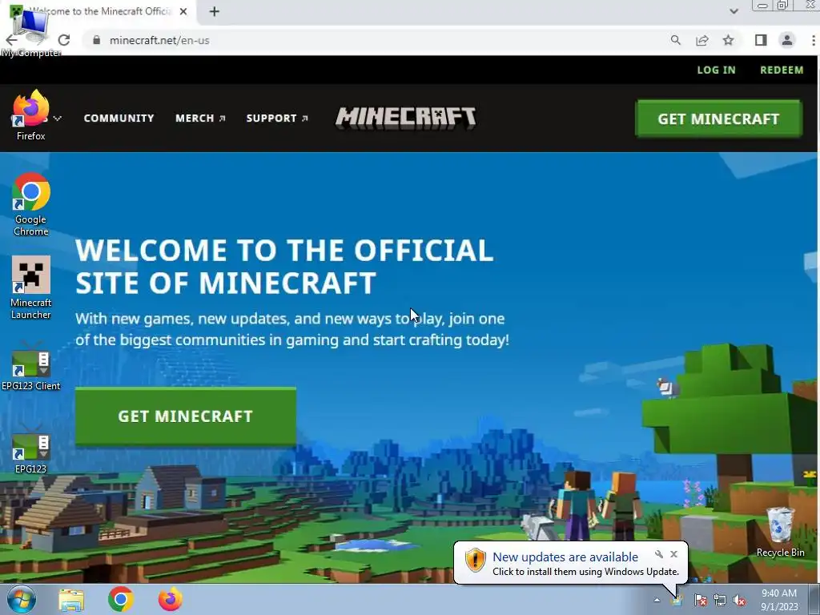Click the share page icon in address bar
The width and height of the screenshot is (820, 615).
pos(701,40)
